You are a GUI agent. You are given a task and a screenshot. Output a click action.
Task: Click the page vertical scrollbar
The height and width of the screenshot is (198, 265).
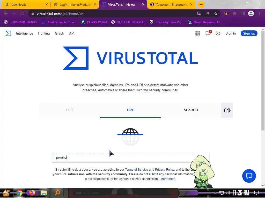263,81
